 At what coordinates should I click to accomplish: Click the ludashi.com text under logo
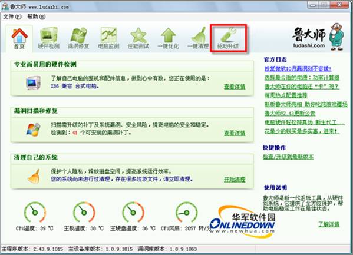pos(309,45)
